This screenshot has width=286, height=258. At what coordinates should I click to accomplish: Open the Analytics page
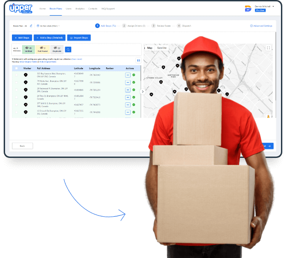[x=80, y=9]
